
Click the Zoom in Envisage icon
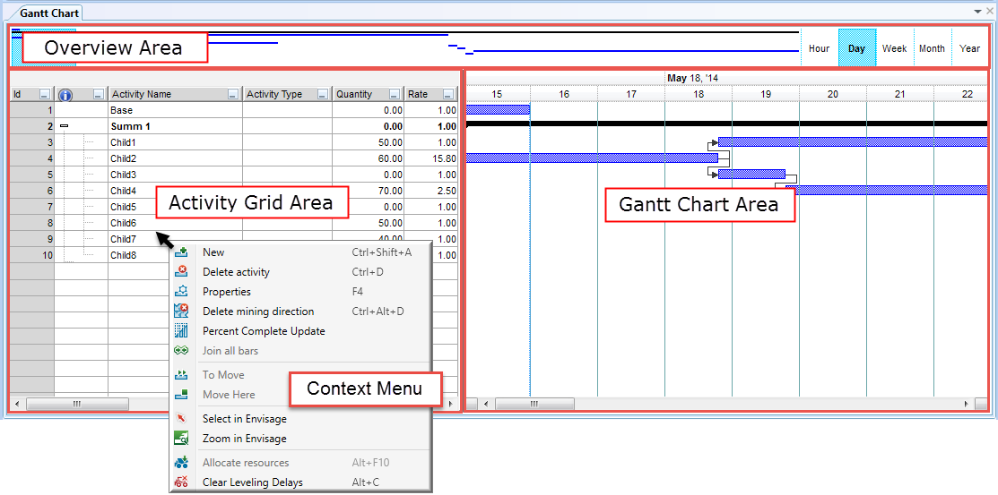click(x=181, y=439)
